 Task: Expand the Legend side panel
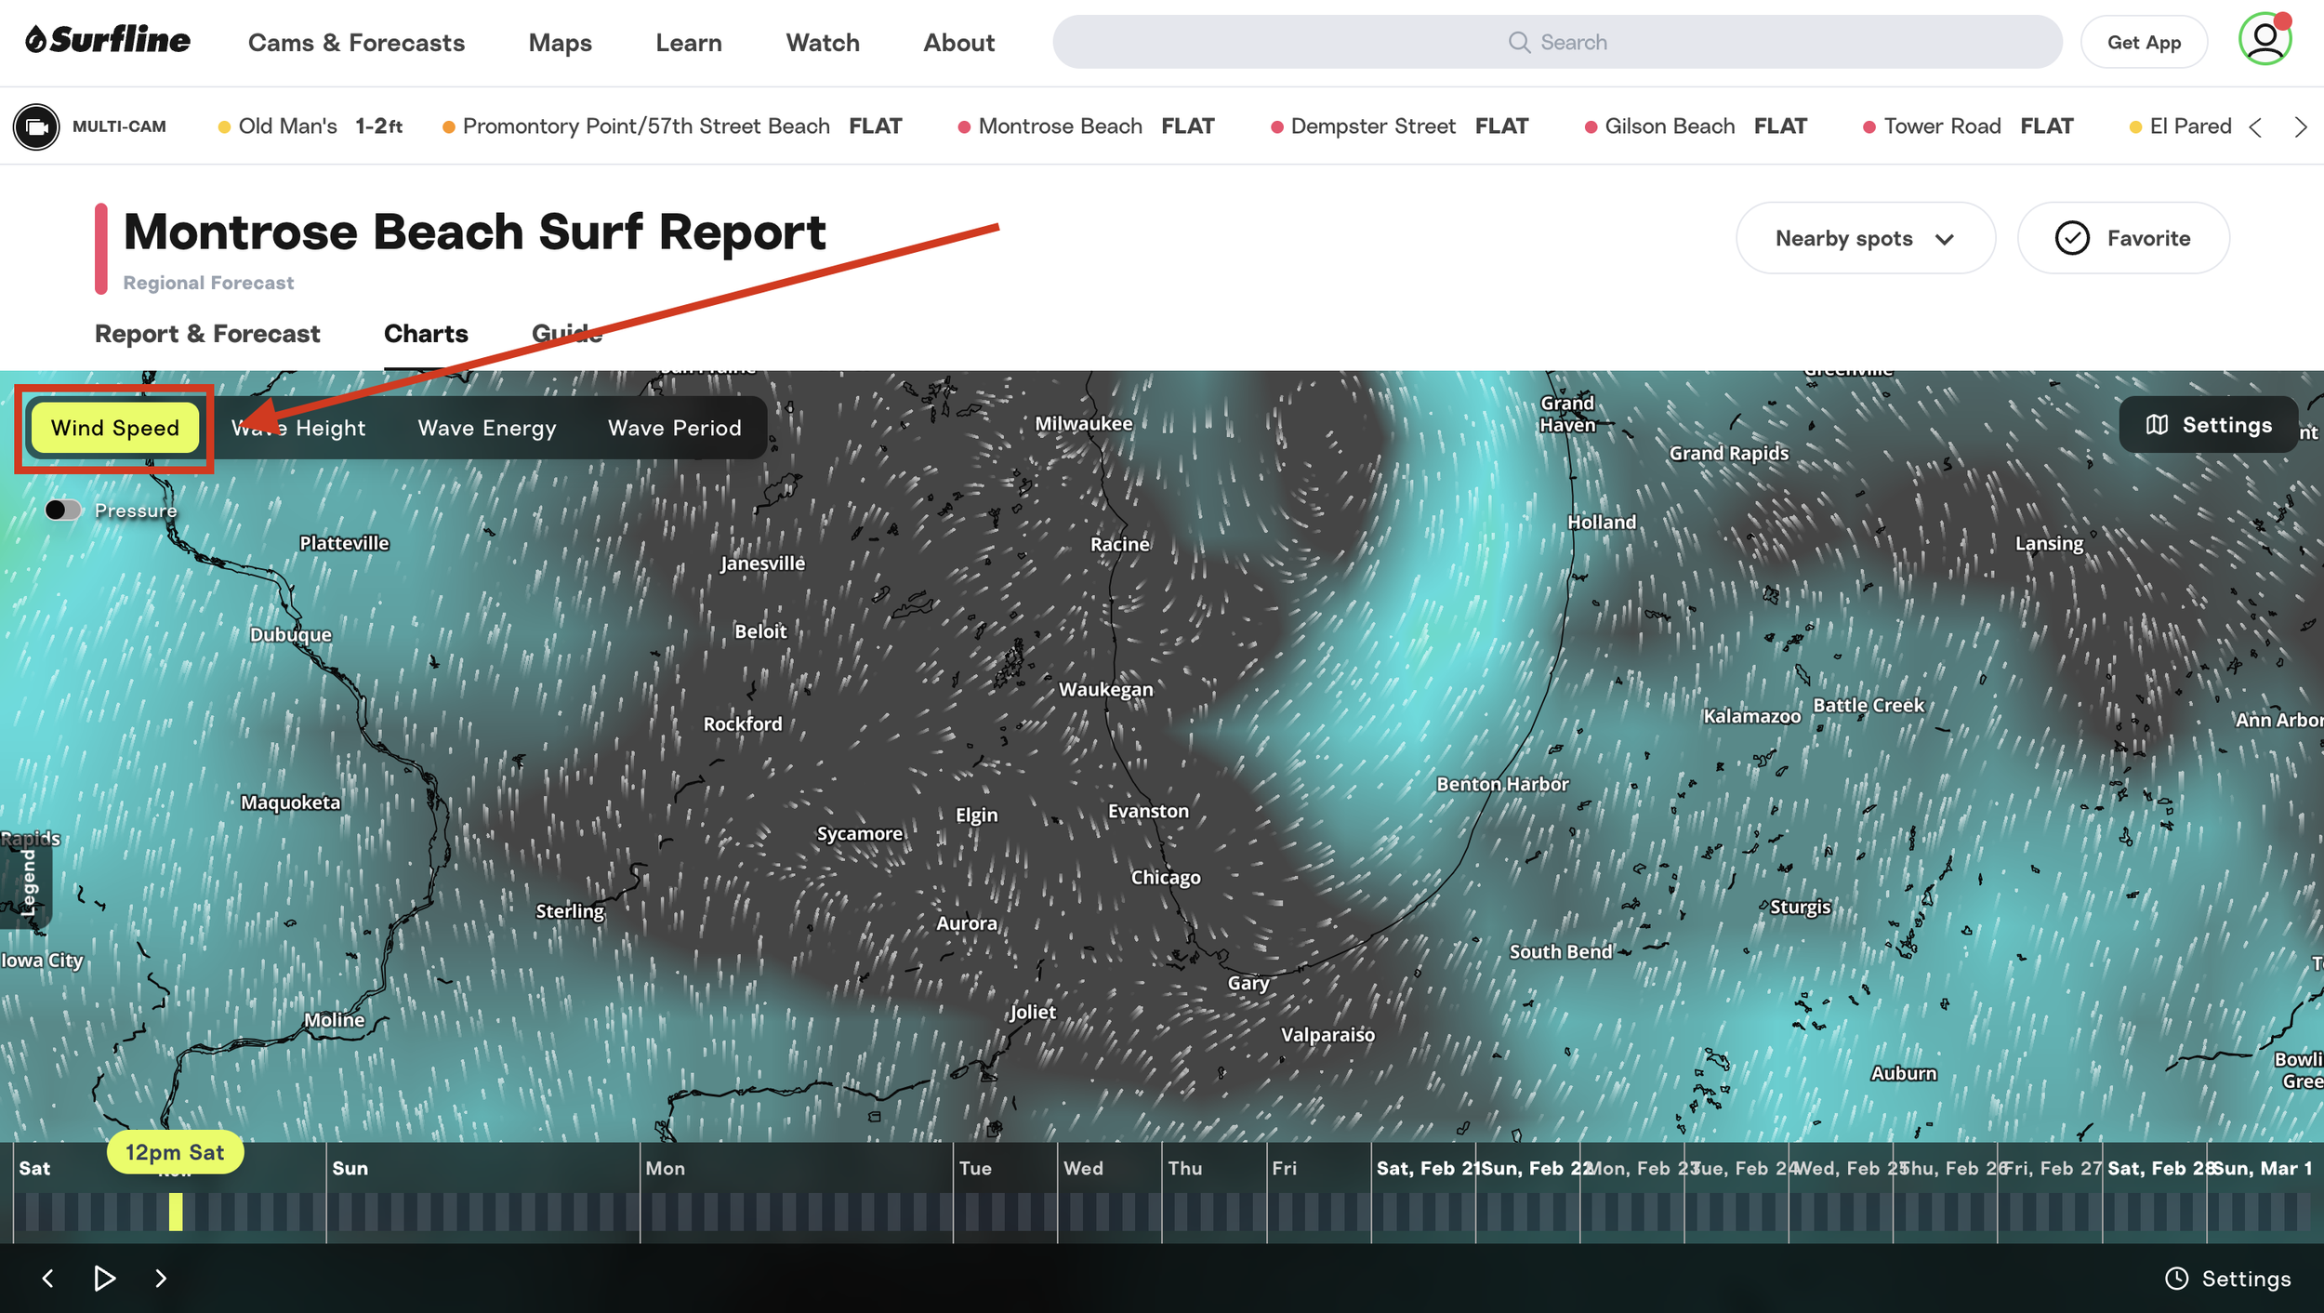(x=27, y=883)
